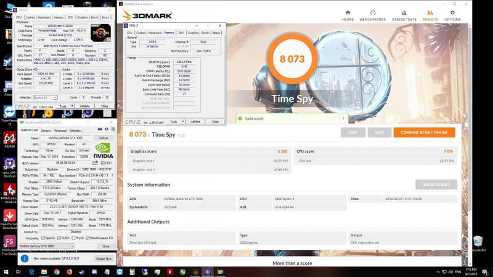The height and width of the screenshot is (277, 493).
Task: Click the Show Details button
Action: [x=436, y=185]
